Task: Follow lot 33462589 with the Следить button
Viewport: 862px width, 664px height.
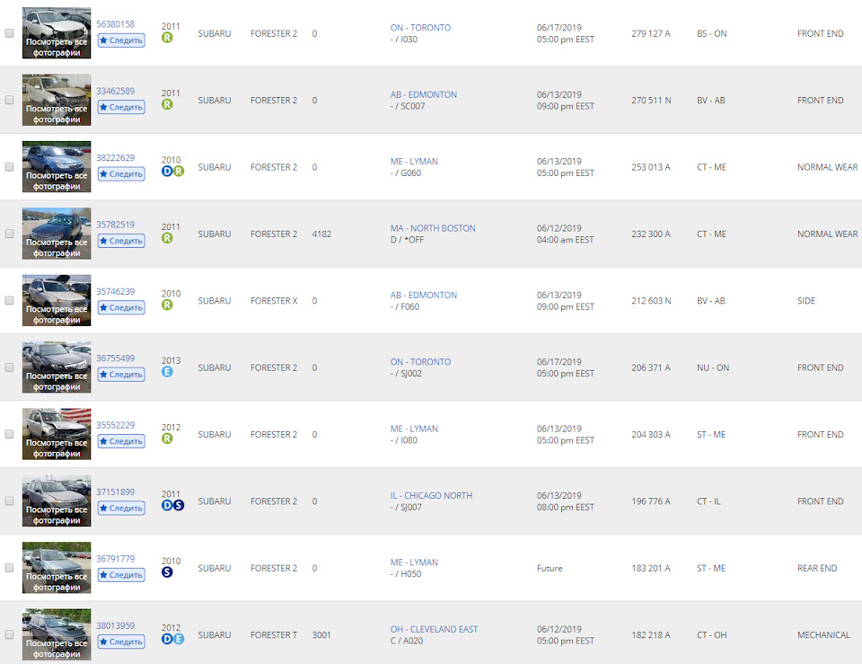Action: pyautogui.click(x=121, y=107)
